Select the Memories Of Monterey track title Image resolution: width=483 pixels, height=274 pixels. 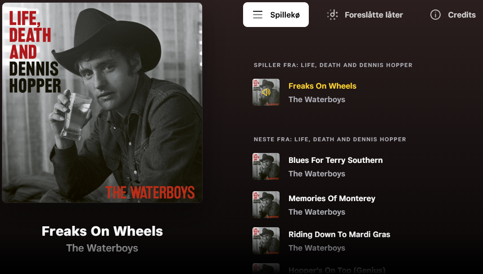[x=332, y=198]
